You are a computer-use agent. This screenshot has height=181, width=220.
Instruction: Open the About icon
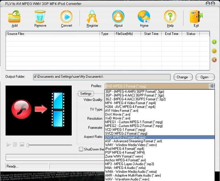[x=118, y=17]
